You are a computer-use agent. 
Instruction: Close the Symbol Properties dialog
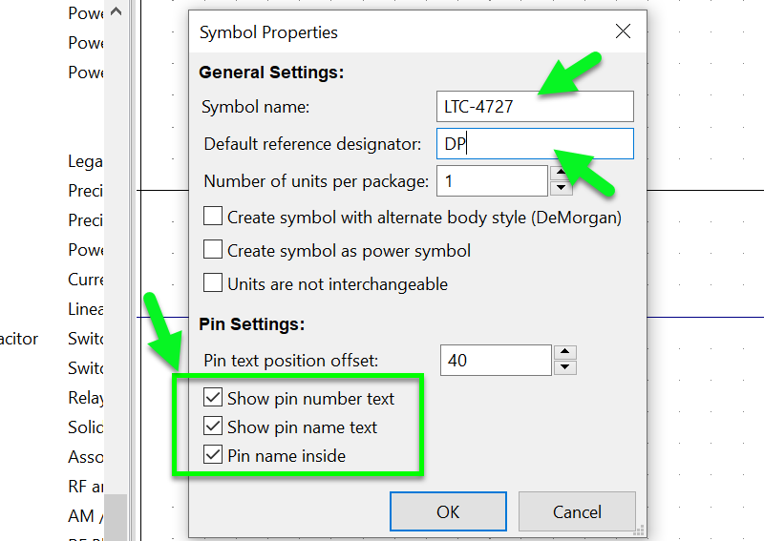click(623, 31)
